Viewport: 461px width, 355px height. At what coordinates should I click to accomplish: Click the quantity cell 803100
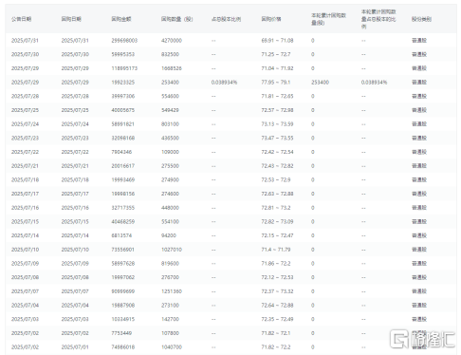170,124
